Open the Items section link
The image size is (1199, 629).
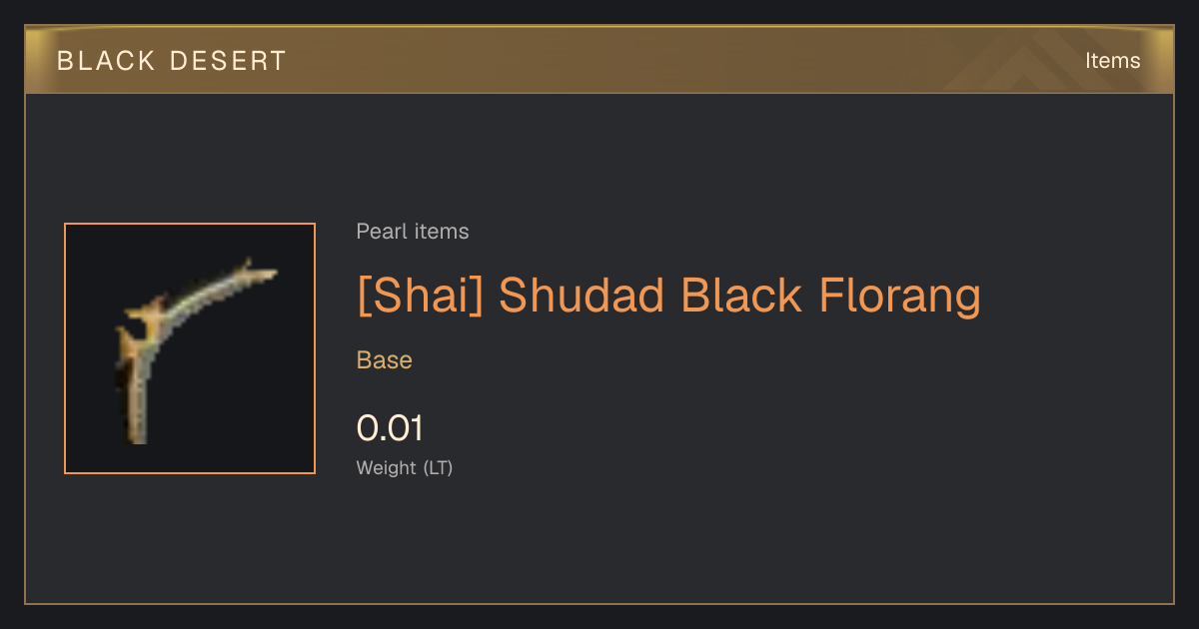tap(1112, 61)
